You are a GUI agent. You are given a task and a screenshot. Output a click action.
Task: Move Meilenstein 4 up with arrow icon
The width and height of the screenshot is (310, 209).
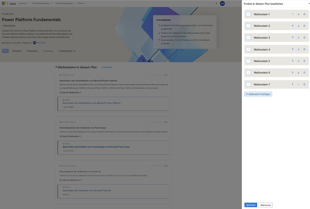(x=293, y=49)
